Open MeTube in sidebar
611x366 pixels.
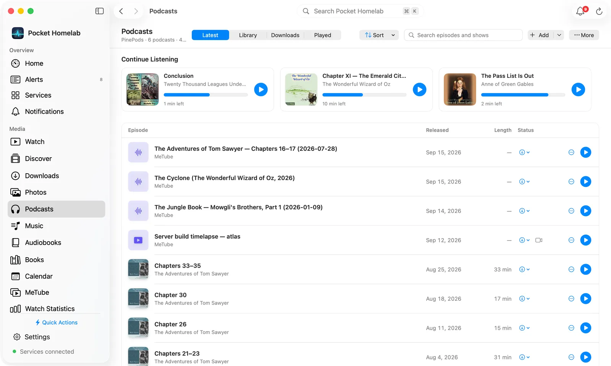click(57, 292)
